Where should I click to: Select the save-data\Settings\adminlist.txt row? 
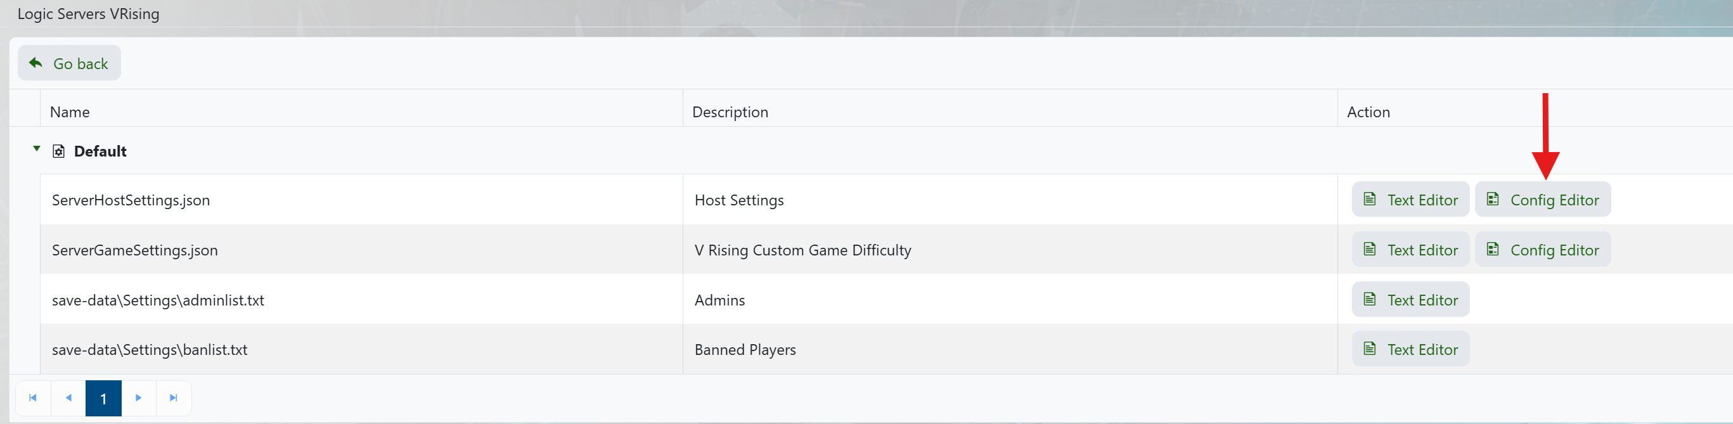(158, 300)
